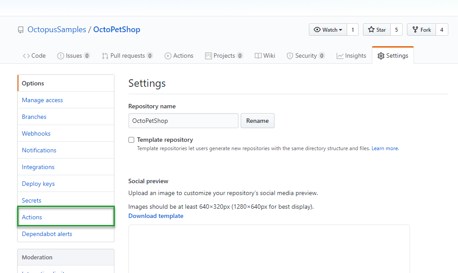Screen dimensions: 458x273
Task: Select Actions in the settings sidebar
Action: (x=32, y=217)
